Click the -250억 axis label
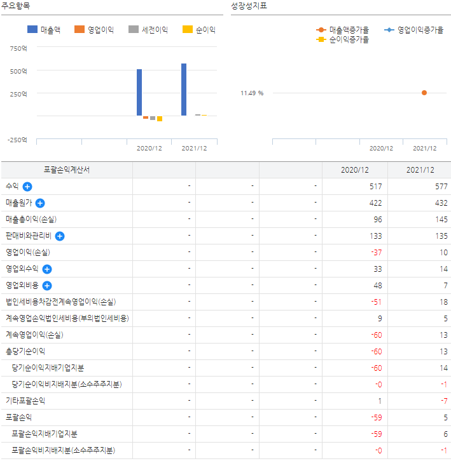This screenshot has width=451, height=461. 17,140
